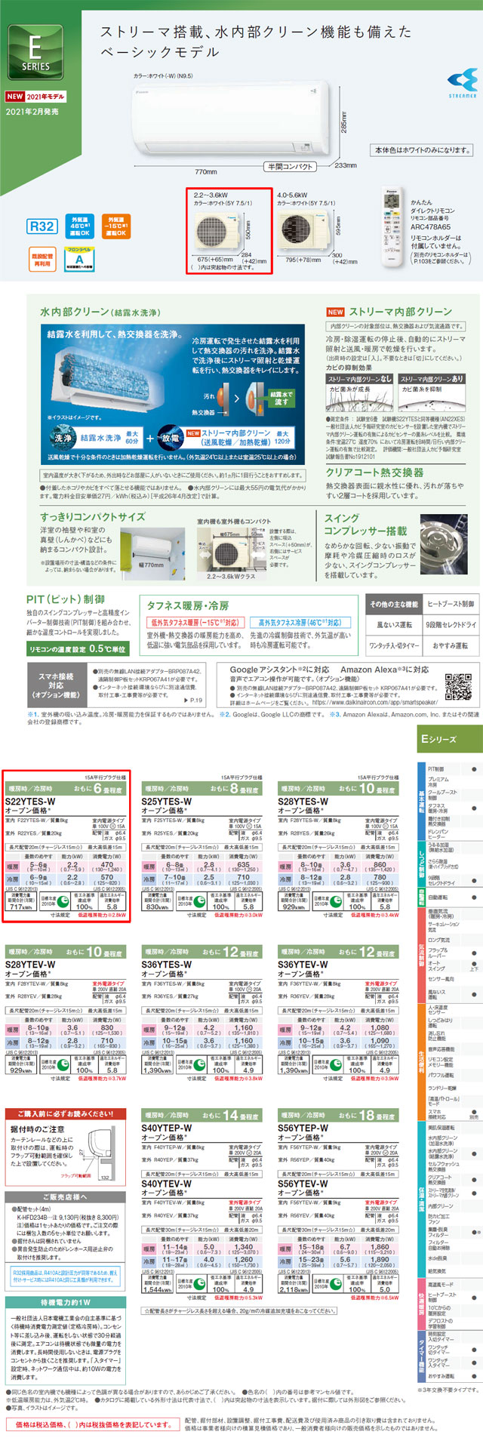Click the 洗浄 round icon
The image size is (483, 1444).
pos(63,438)
